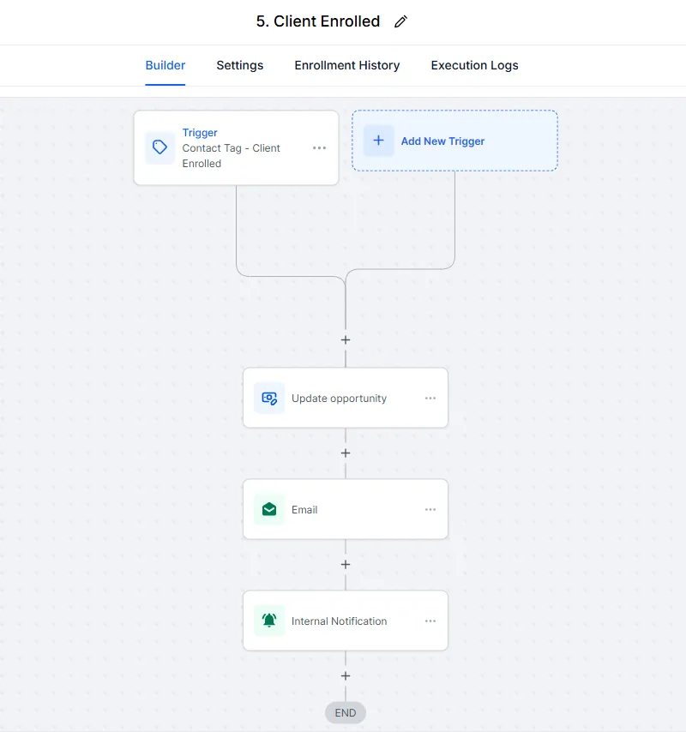Click the pencil icon to rename workflow

tap(400, 22)
